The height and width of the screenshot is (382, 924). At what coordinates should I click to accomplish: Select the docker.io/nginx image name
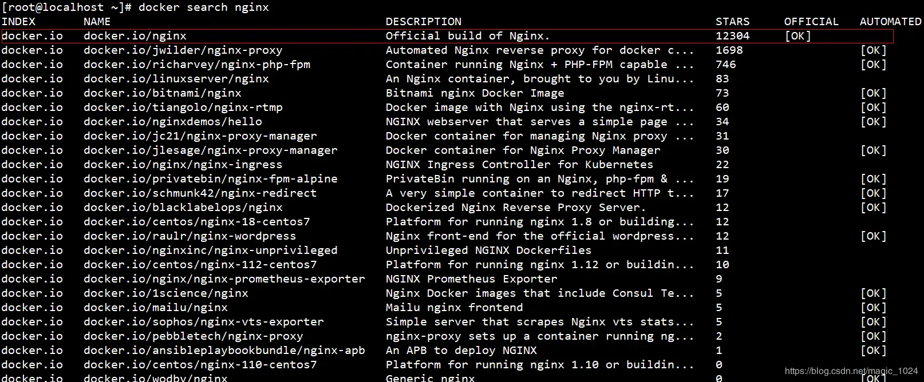pos(135,36)
